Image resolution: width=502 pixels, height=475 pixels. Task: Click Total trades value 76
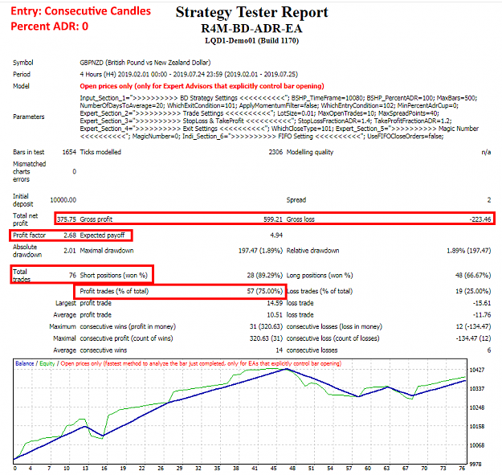[72, 275]
